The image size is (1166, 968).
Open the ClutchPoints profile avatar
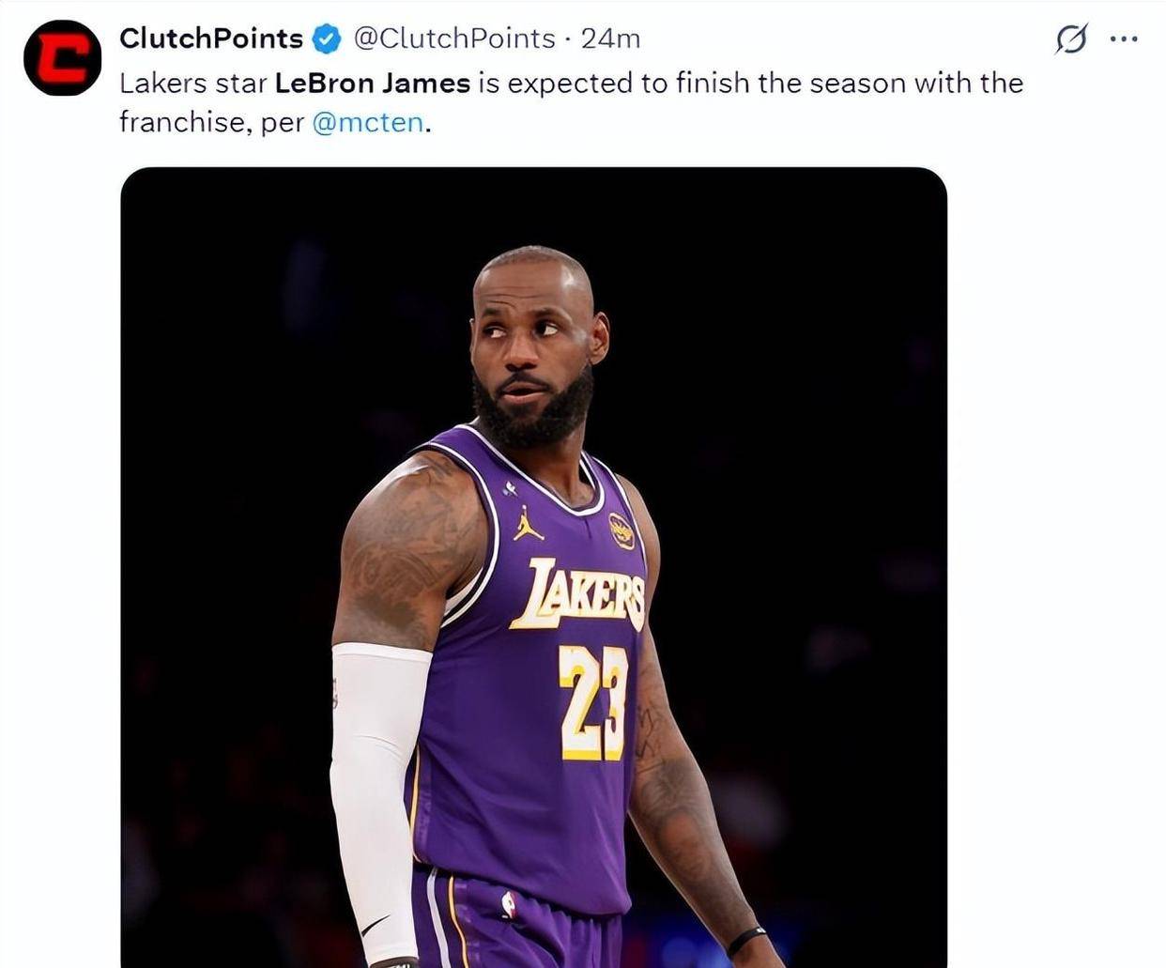[x=62, y=57]
